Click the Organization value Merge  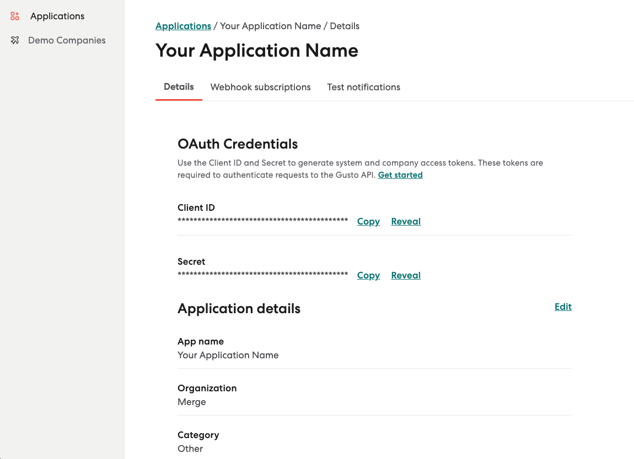[191, 402]
